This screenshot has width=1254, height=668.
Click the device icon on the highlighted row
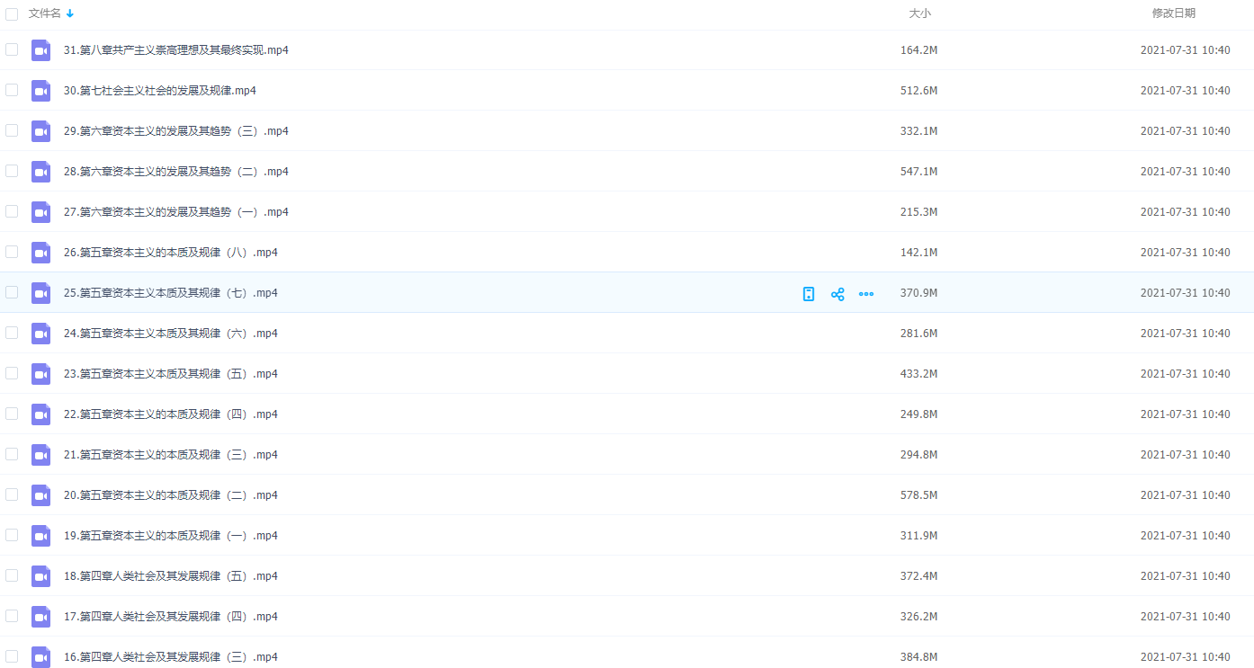click(809, 294)
